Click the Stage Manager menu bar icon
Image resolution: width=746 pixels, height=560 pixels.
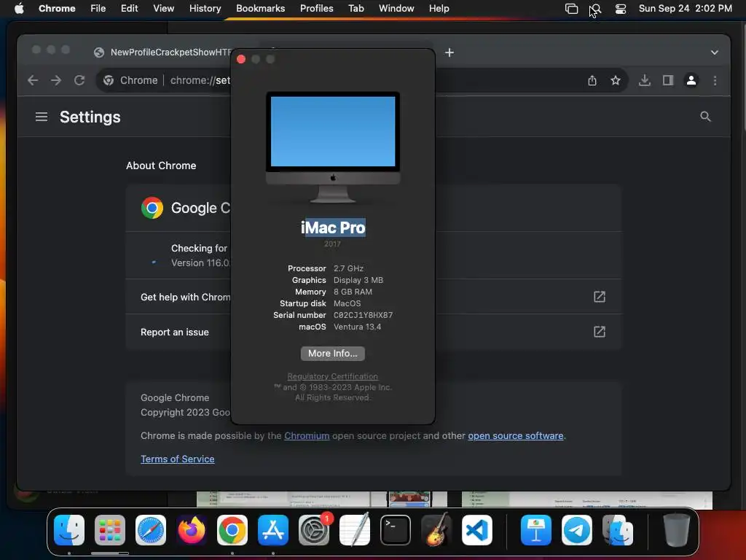pyautogui.click(x=571, y=9)
